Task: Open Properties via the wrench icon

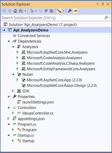Action: coord(70,11)
